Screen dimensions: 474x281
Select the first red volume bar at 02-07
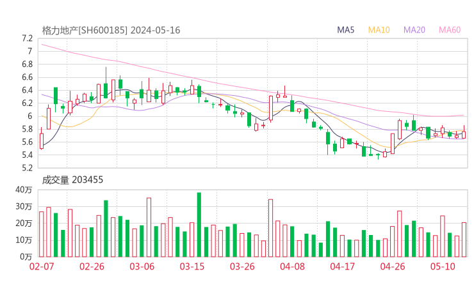click(x=42, y=234)
